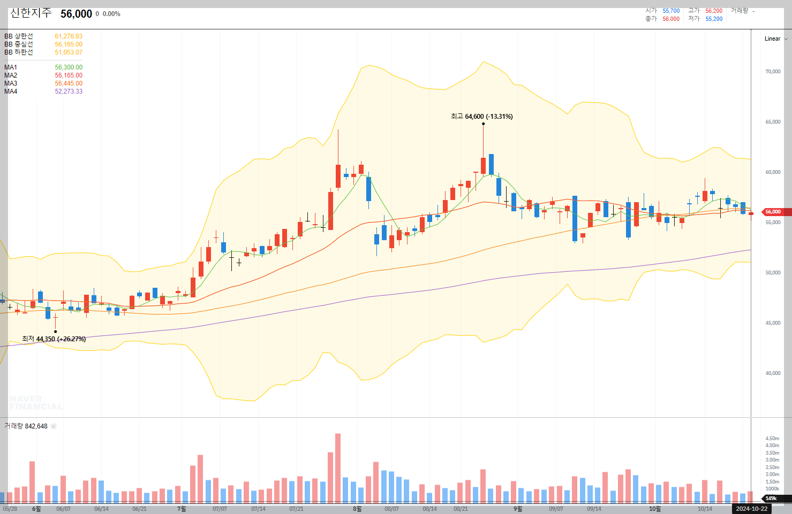Click the 4.50m volume axis label

click(772, 439)
